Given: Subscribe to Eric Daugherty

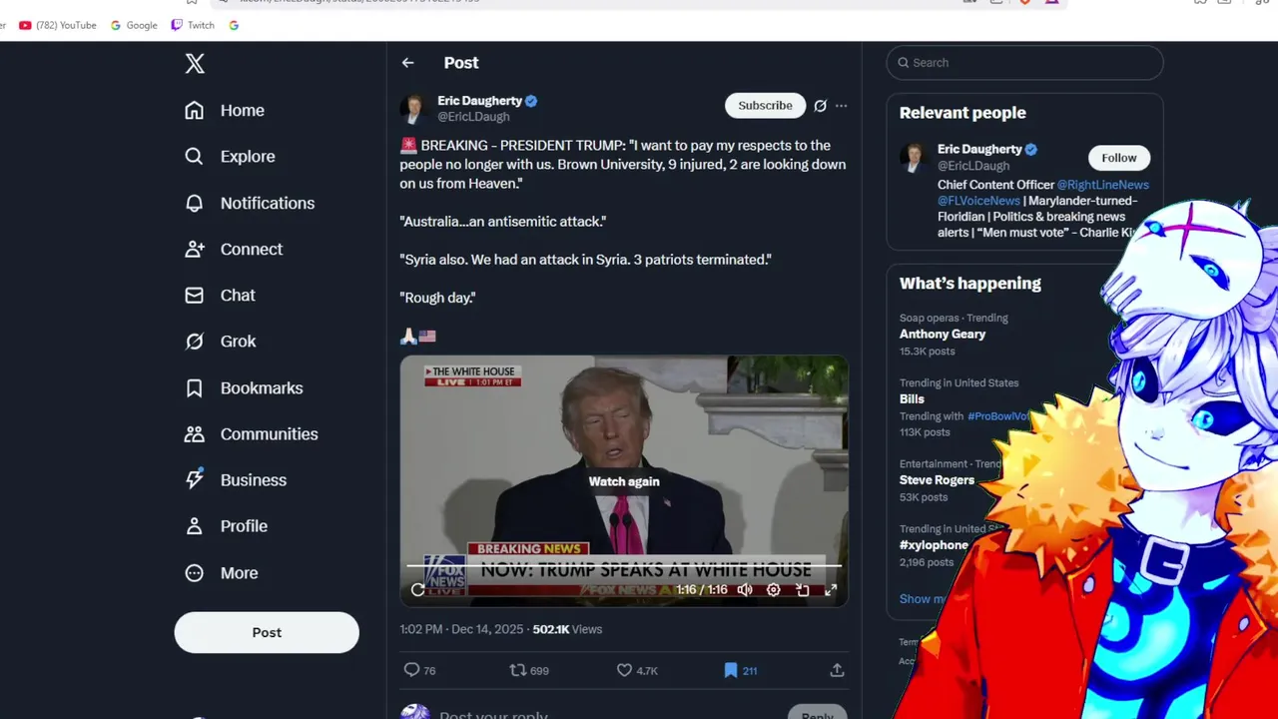Looking at the screenshot, I should pos(765,105).
